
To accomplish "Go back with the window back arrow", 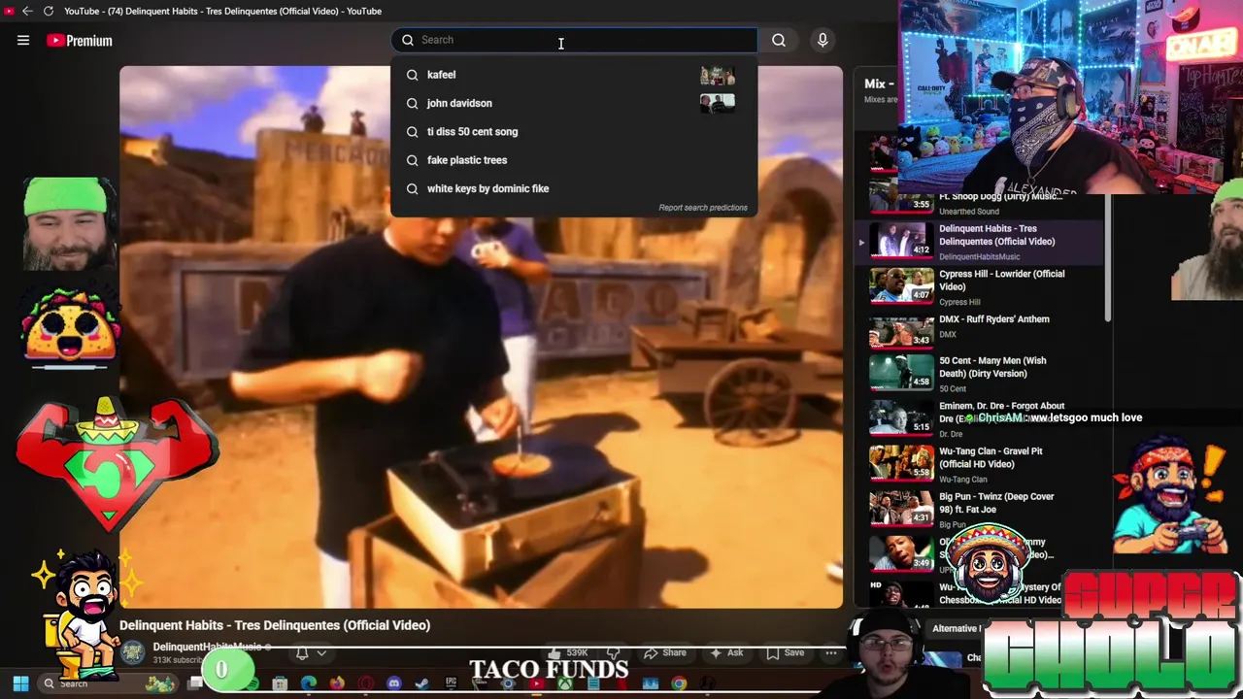I will coord(27,11).
